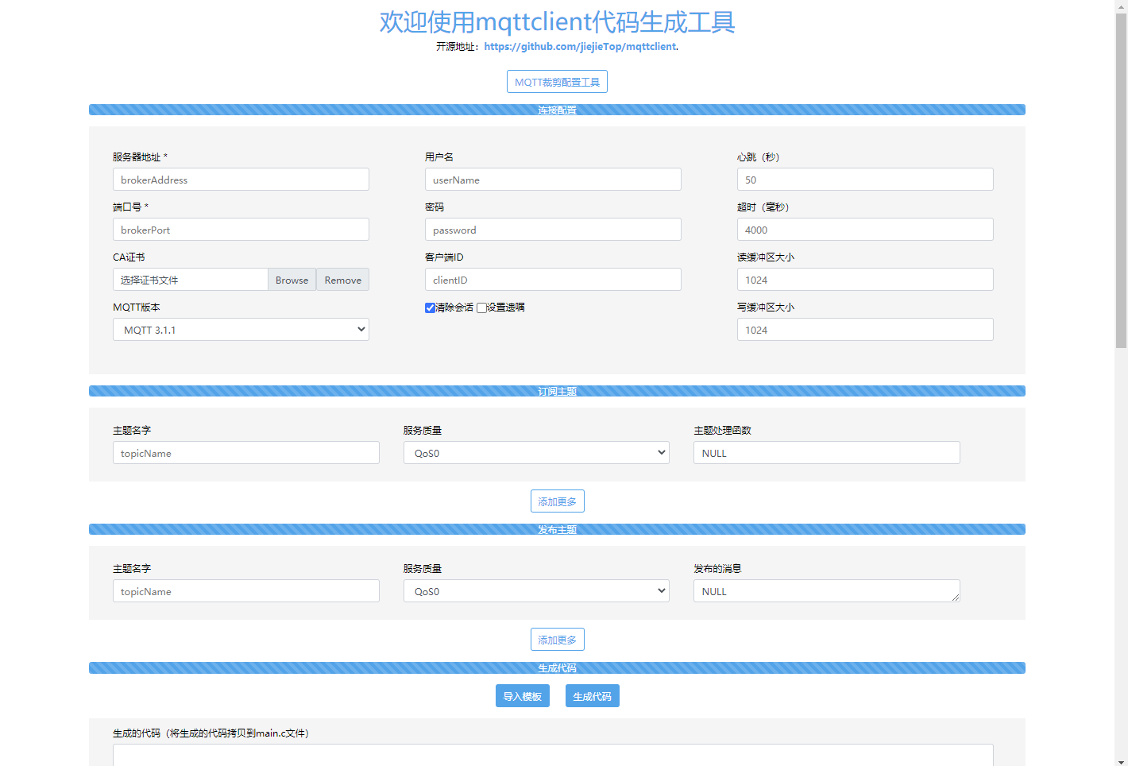Click the clientID input field

(552, 279)
